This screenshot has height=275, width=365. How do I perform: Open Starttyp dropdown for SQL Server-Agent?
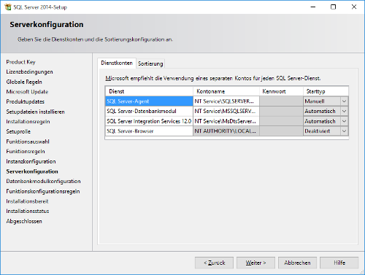344,101
